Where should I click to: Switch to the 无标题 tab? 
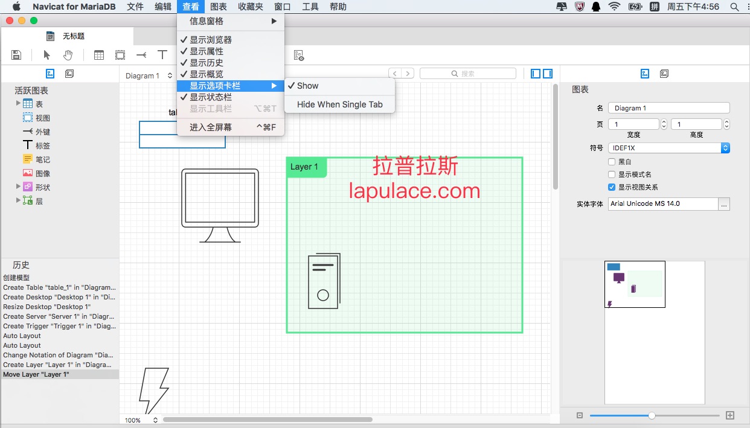pyautogui.click(x=66, y=36)
